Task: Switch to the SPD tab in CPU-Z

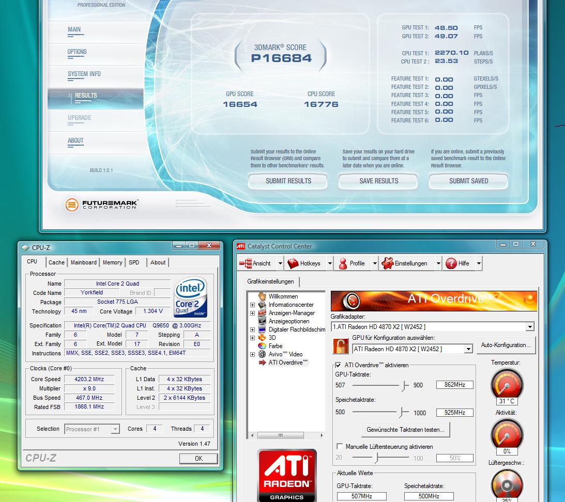Action: click(x=134, y=262)
